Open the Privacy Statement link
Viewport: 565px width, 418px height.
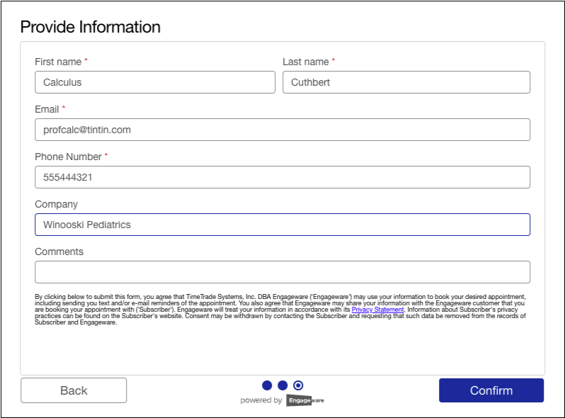click(x=377, y=310)
